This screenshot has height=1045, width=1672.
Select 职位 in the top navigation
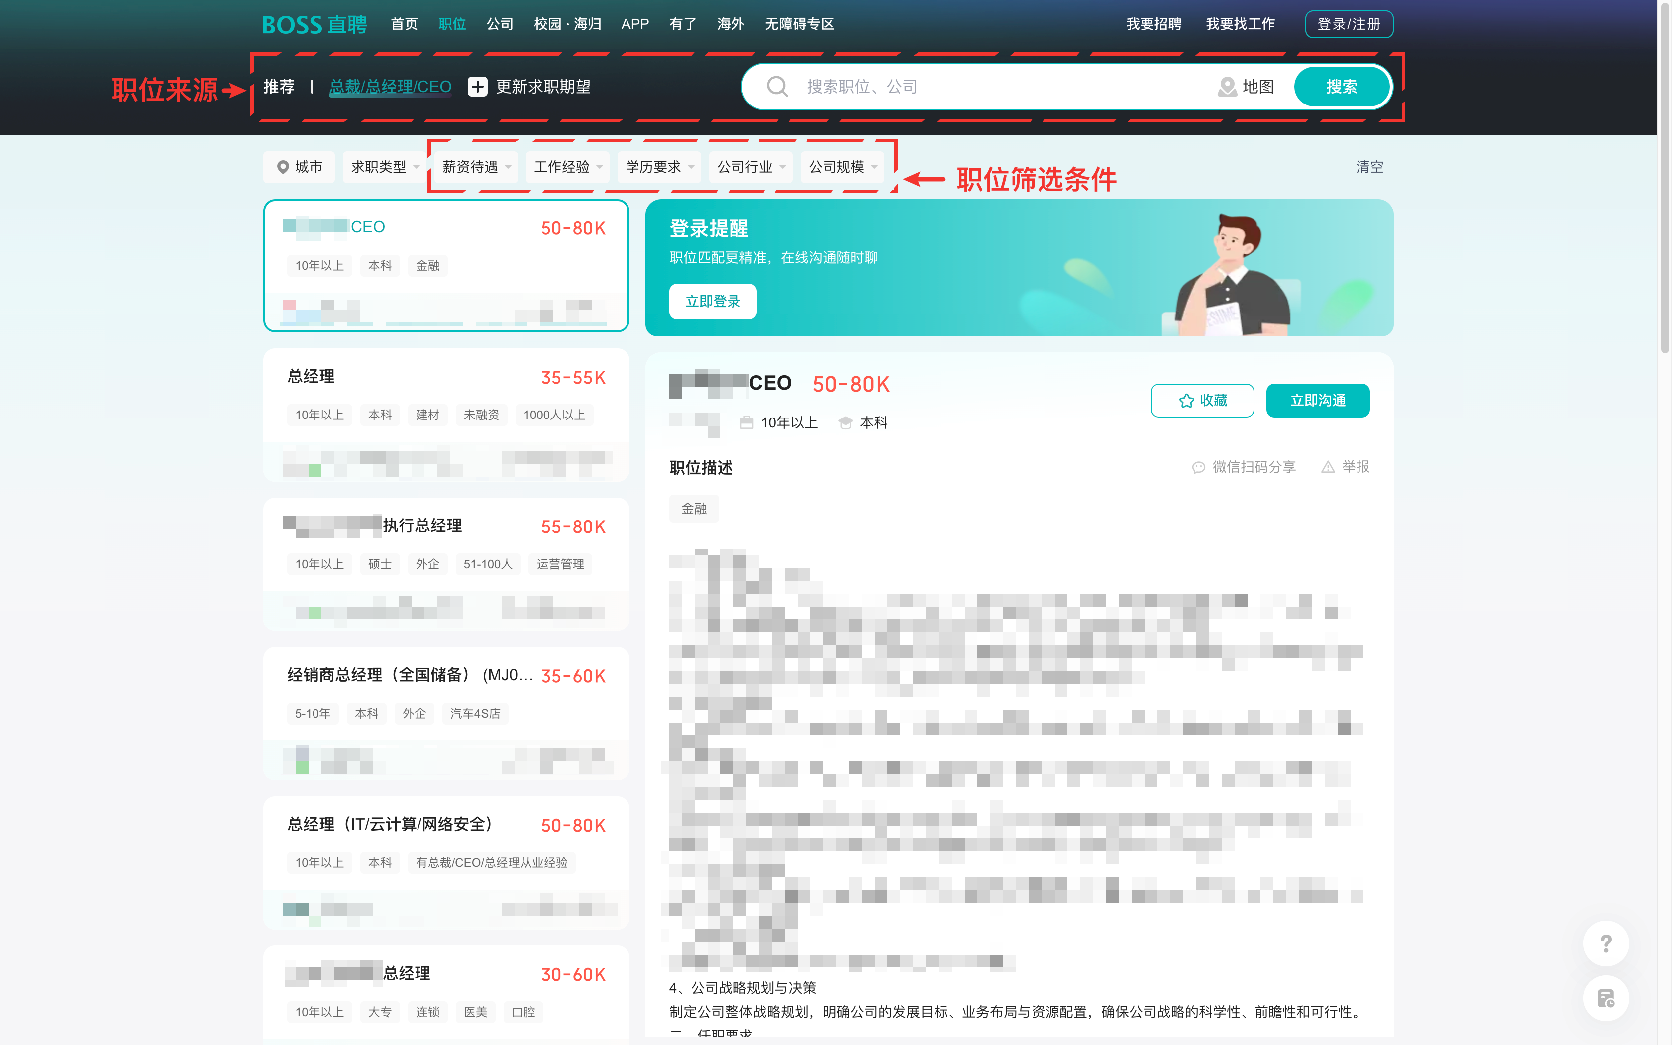click(452, 25)
